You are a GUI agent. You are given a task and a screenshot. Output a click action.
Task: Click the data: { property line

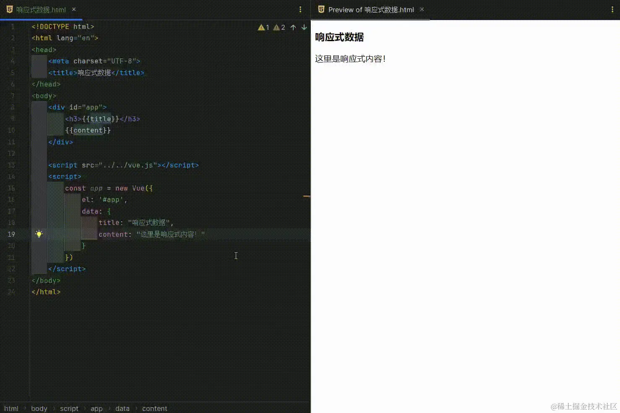point(96,211)
